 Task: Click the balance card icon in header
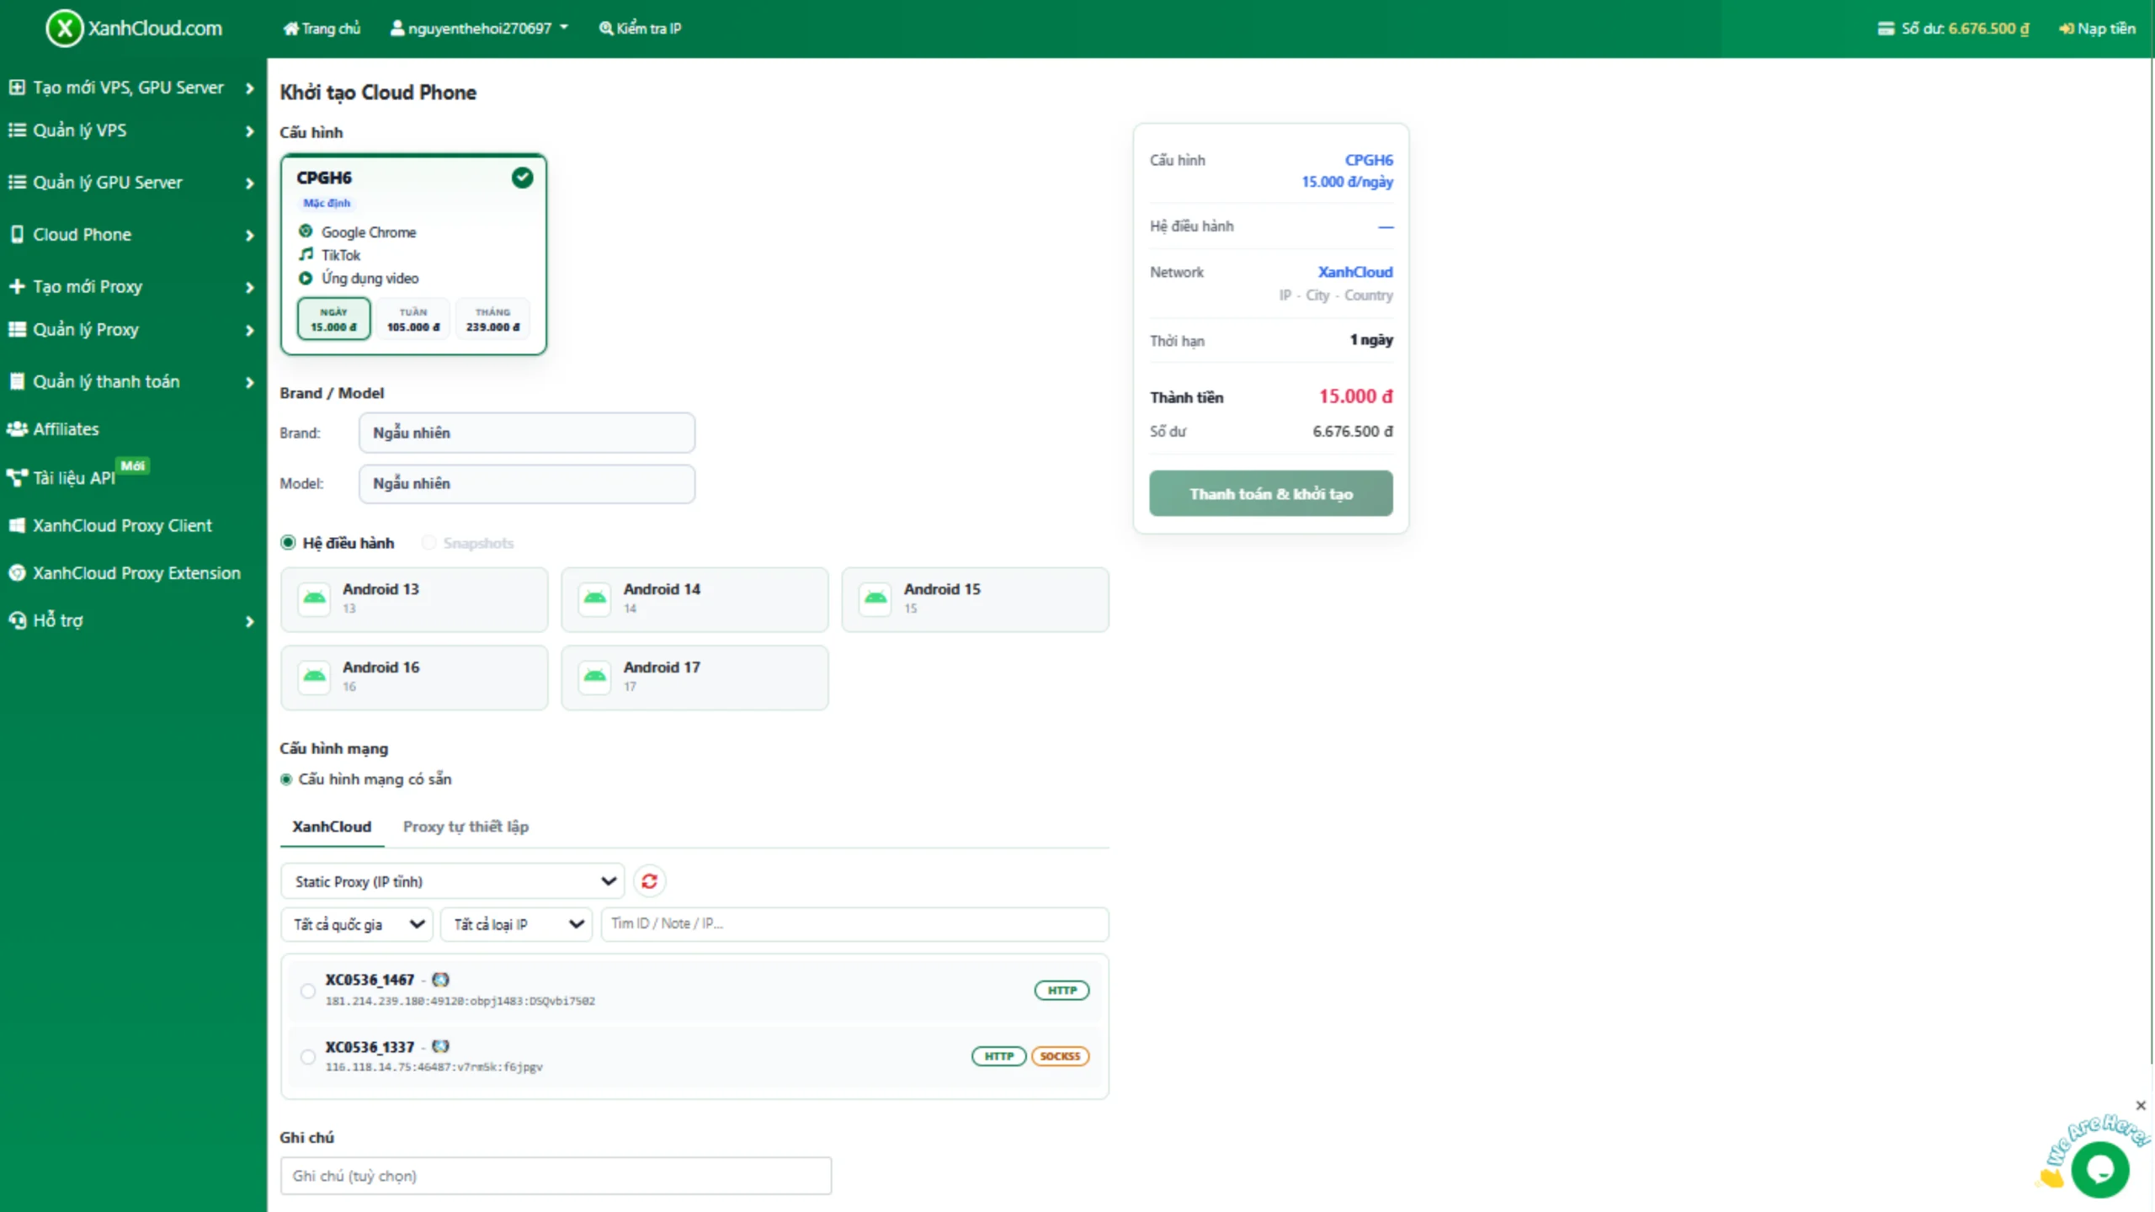tap(1886, 29)
